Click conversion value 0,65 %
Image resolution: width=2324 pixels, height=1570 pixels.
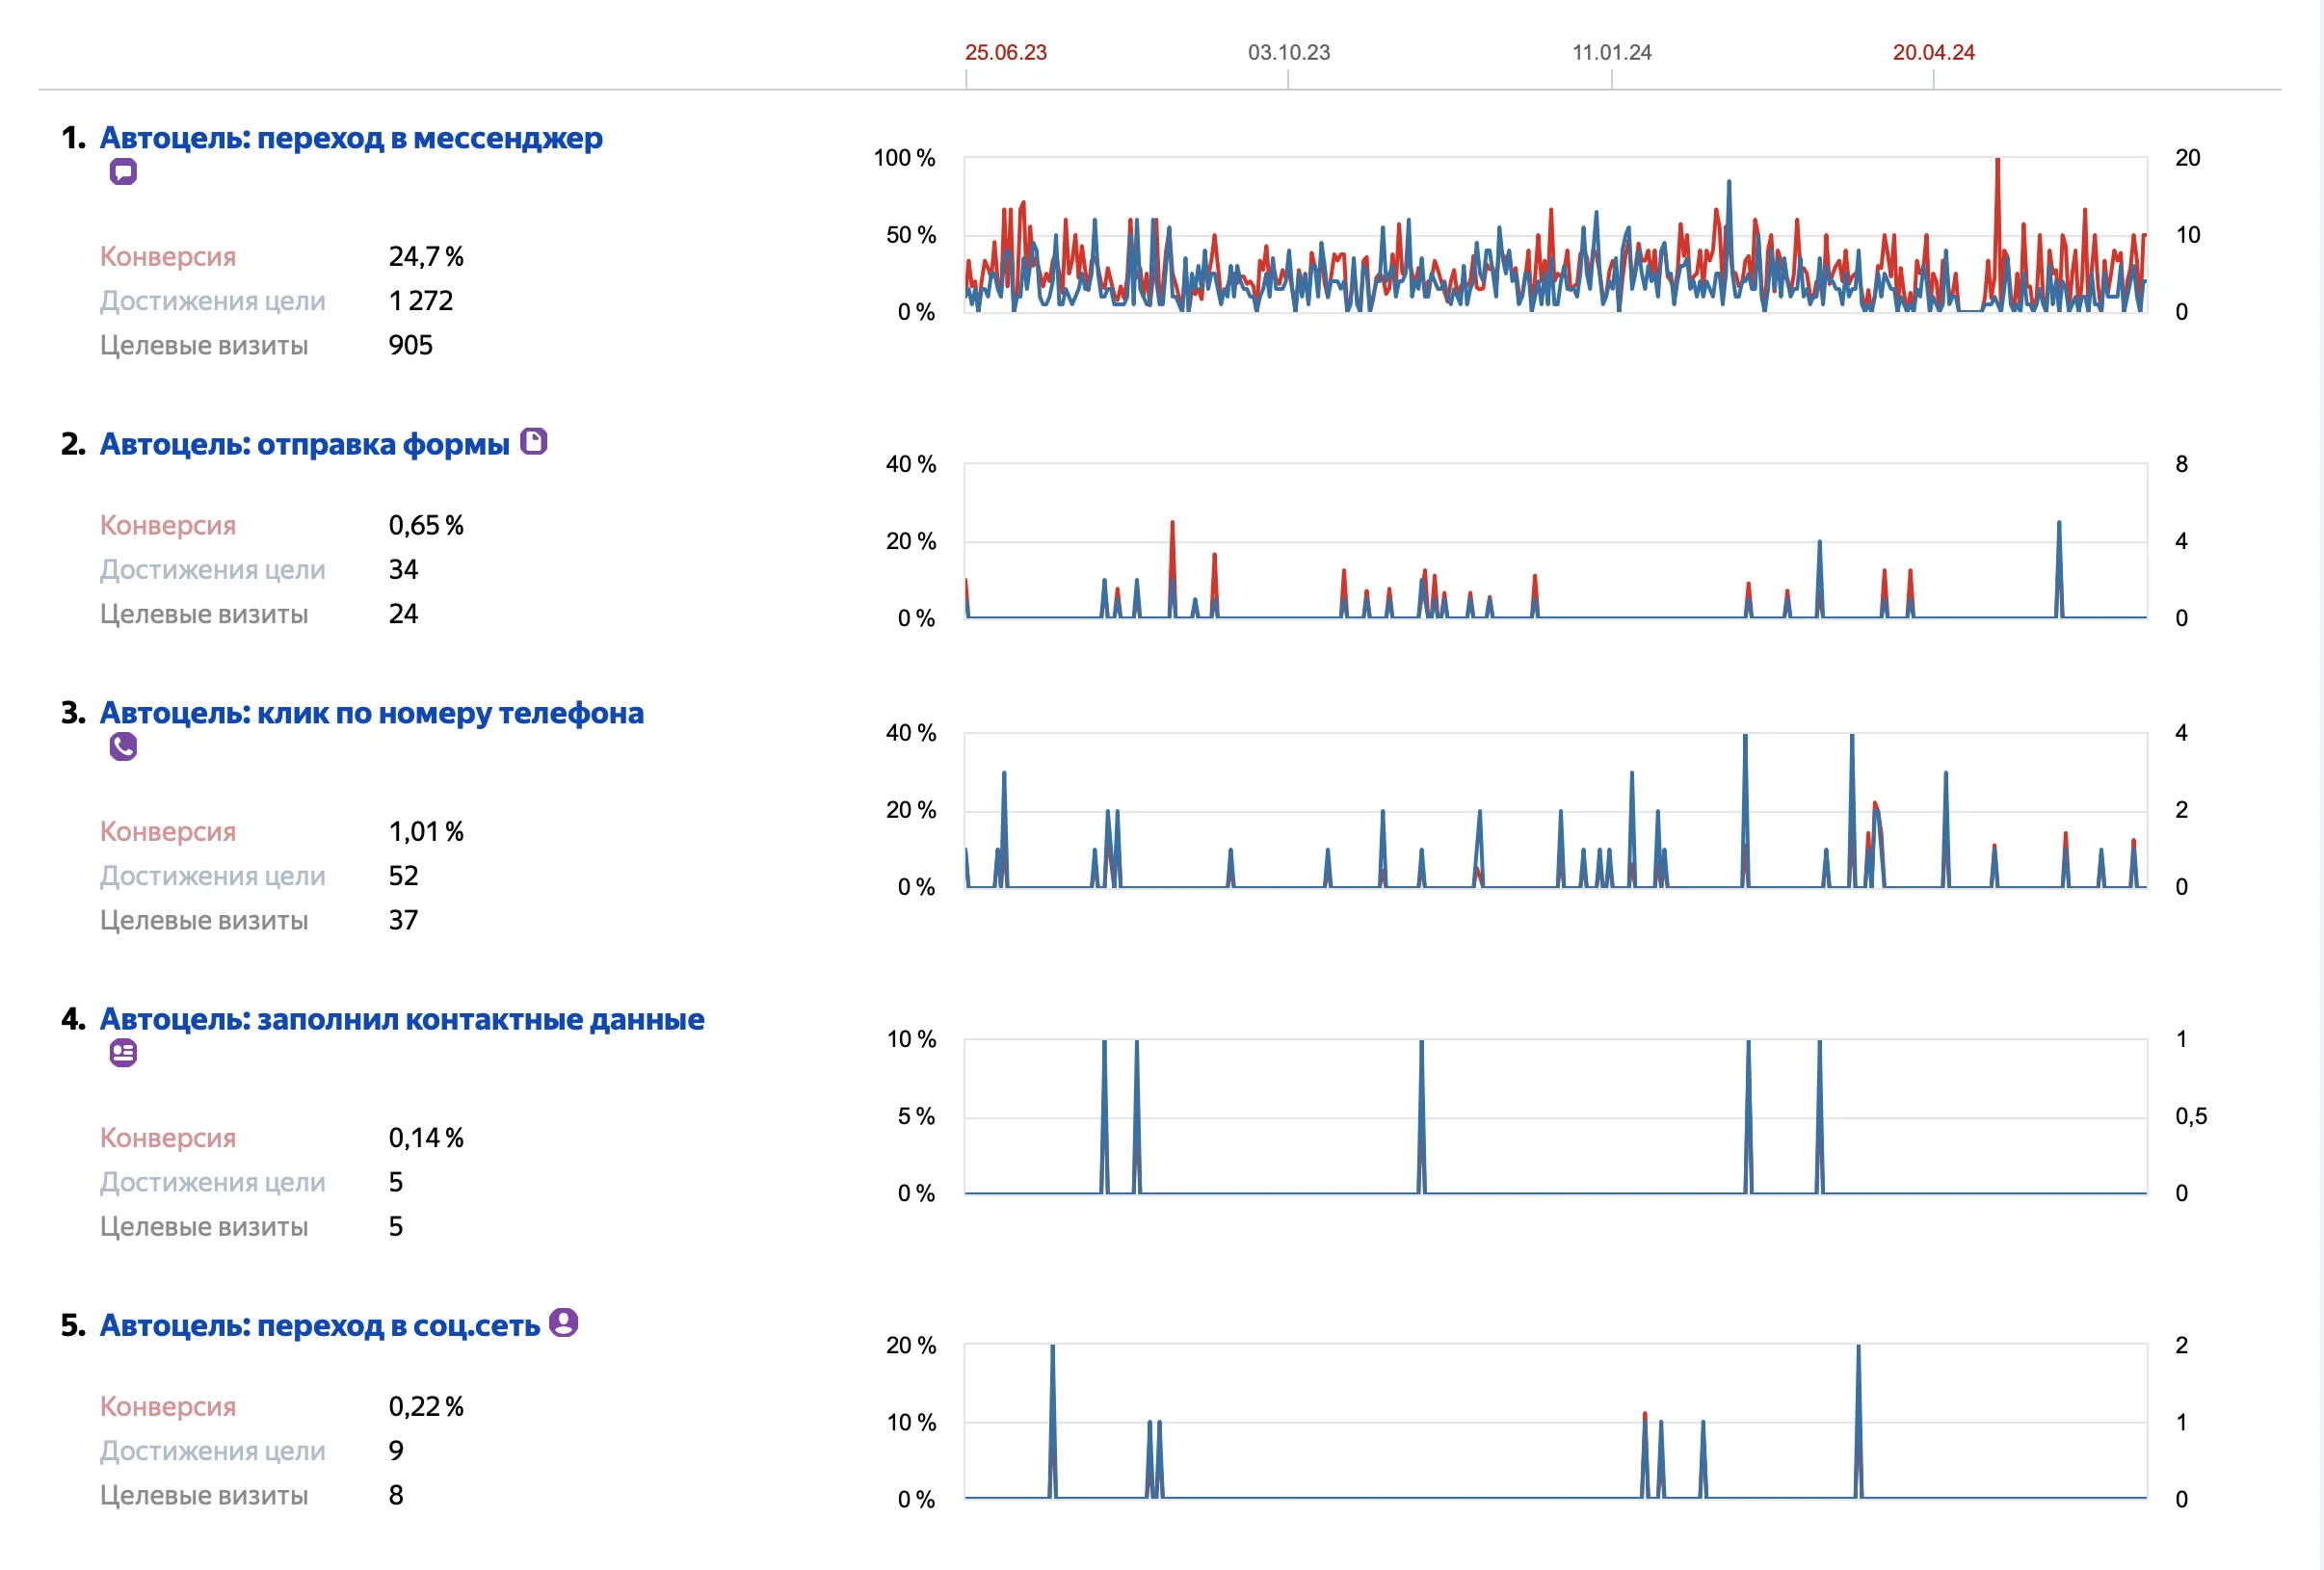point(426,525)
